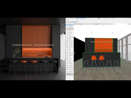The image size is (131, 98).
Task: Select the Morph tool
Action: point(70,61)
